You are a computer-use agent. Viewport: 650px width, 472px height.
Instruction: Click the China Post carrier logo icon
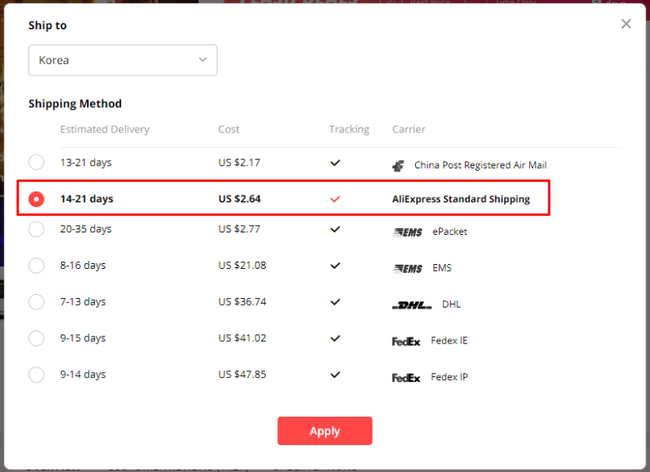tap(398, 166)
